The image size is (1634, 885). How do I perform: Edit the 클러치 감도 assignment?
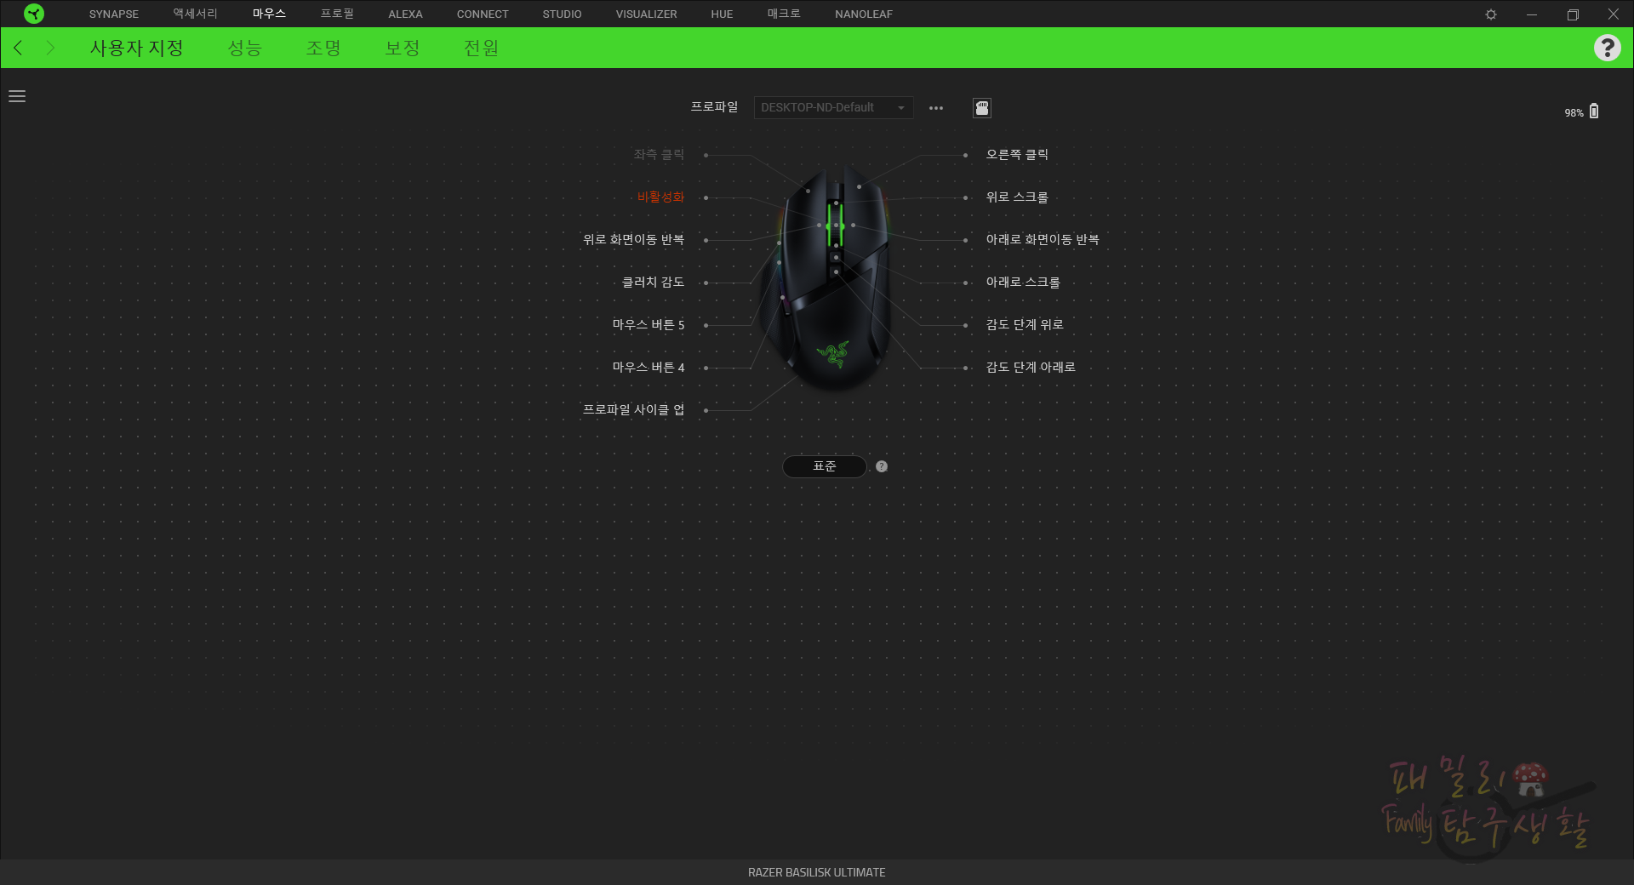pyautogui.click(x=653, y=283)
